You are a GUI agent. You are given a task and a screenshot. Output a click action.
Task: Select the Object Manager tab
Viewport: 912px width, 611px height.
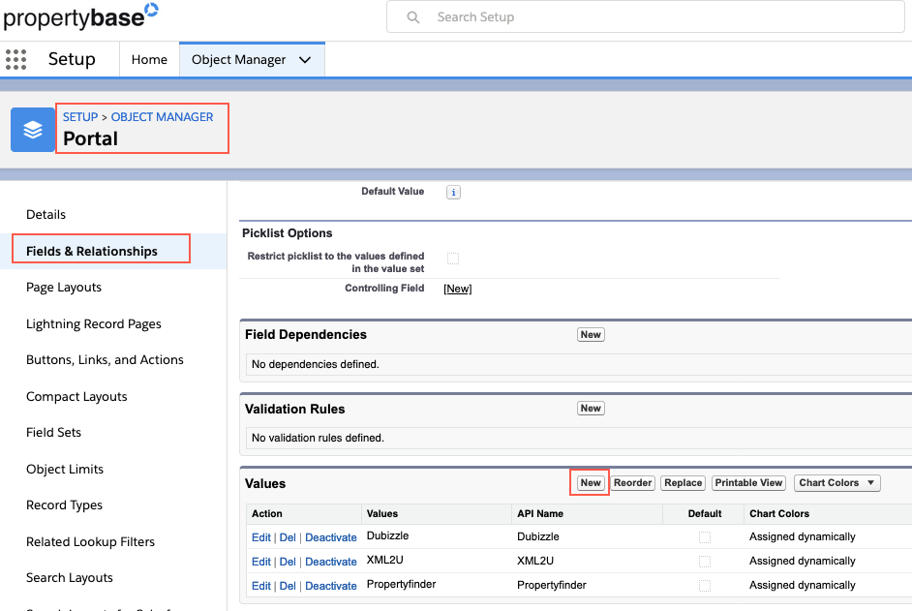tap(239, 59)
